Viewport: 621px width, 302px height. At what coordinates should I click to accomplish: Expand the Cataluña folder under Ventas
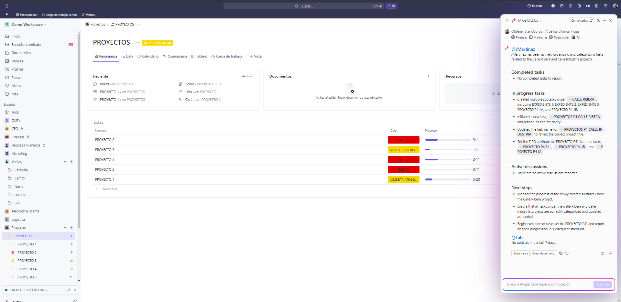click(x=21, y=170)
